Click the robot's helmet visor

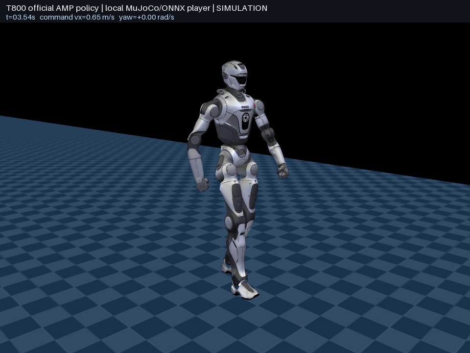(x=240, y=80)
